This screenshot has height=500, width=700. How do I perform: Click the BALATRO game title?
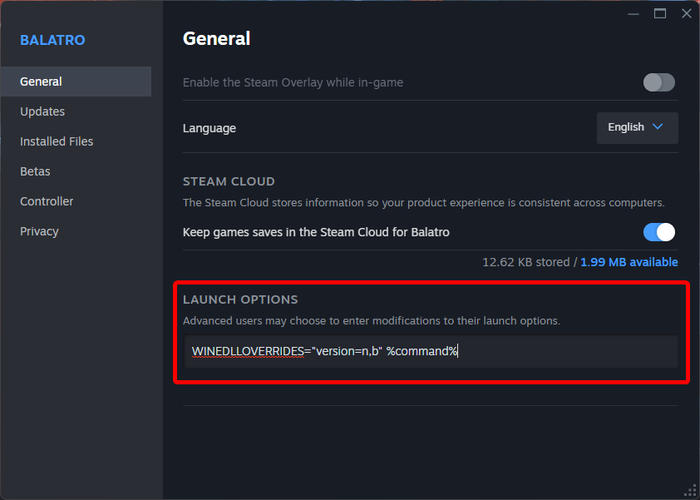pyautogui.click(x=52, y=40)
